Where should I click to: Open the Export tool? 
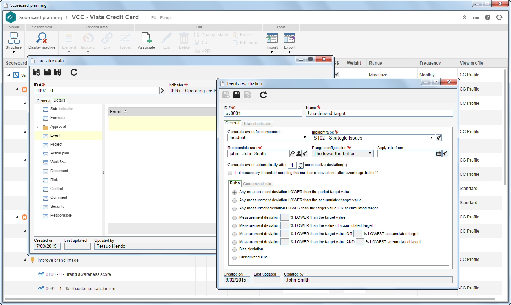coord(289,38)
